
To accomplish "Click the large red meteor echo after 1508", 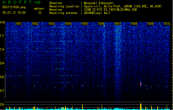I will (x=141, y=84).
